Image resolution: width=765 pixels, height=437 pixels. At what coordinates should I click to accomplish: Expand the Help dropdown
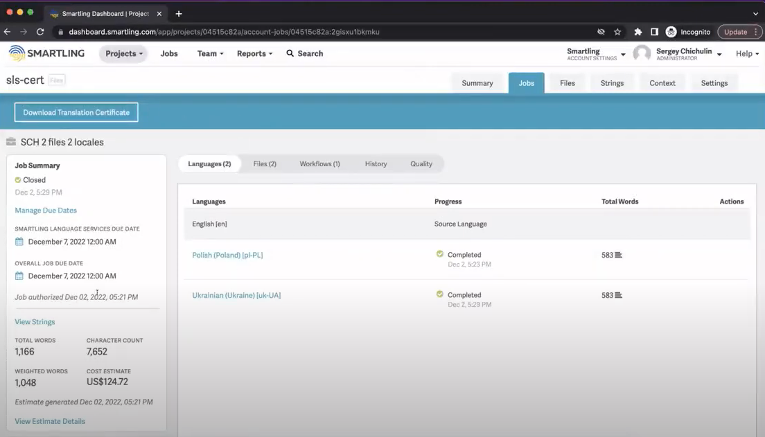(x=748, y=53)
